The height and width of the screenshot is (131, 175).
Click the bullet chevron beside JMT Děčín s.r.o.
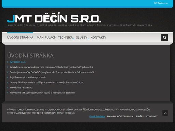click(x=8, y=62)
